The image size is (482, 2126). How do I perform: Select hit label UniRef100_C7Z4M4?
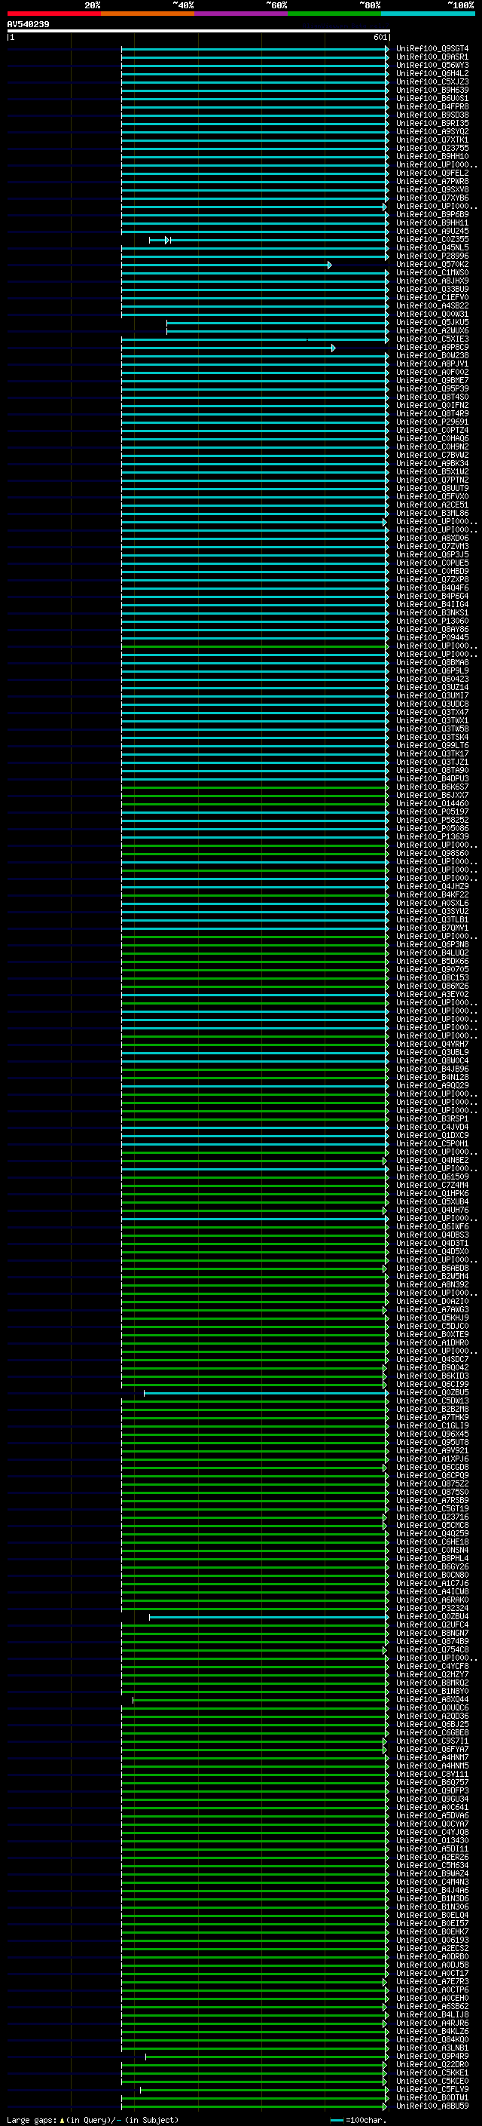[432, 1185]
